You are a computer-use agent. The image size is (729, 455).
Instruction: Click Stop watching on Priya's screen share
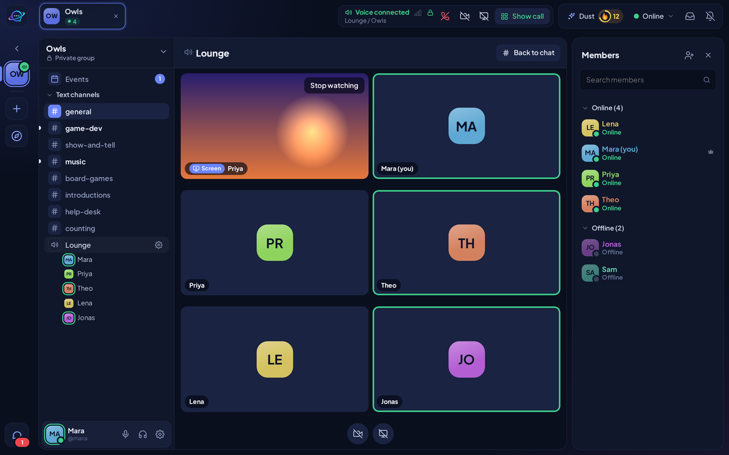tap(334, 86)
